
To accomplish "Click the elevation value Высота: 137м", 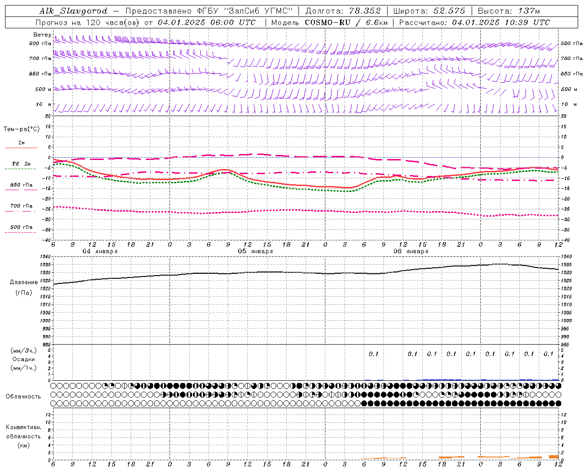I will (x=509, y=11).
